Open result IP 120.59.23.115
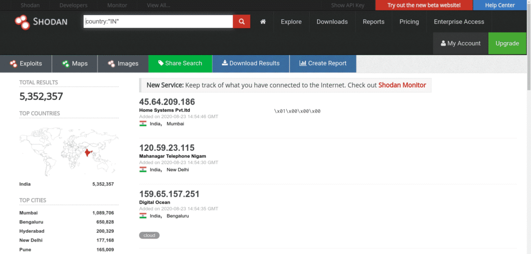The height and width of the screenshot is (254, 531). tap(167, 148)
